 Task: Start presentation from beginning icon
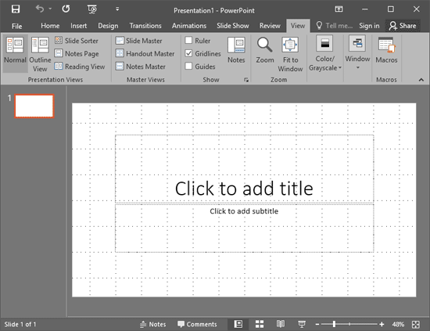click(92, 9)
